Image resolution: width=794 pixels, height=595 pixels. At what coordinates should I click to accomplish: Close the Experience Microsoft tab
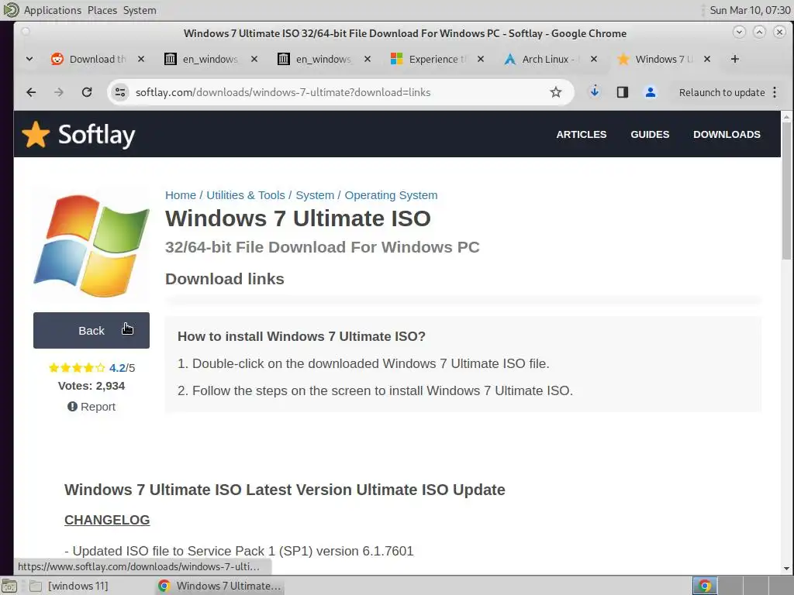481,59
